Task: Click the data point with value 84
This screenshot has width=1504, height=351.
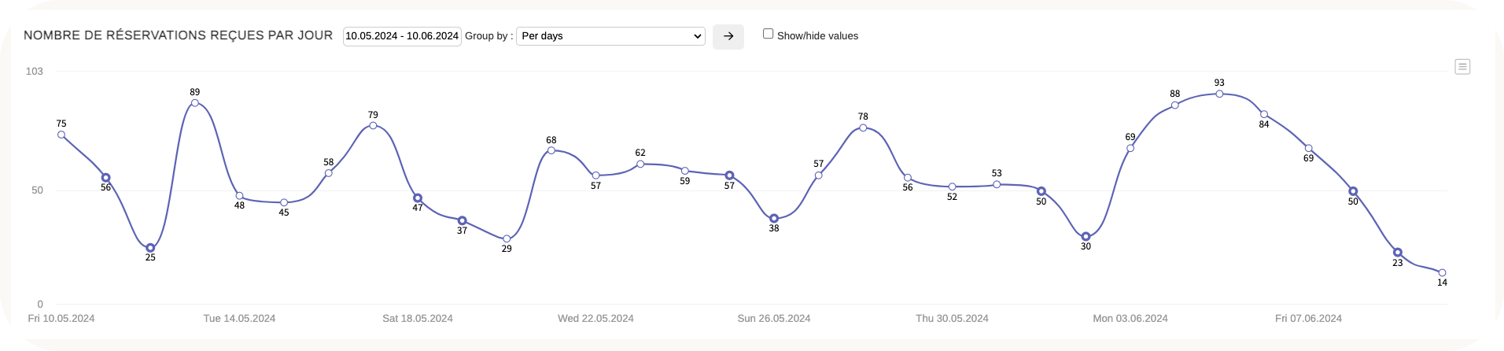Action: [x=1264, y=114]
